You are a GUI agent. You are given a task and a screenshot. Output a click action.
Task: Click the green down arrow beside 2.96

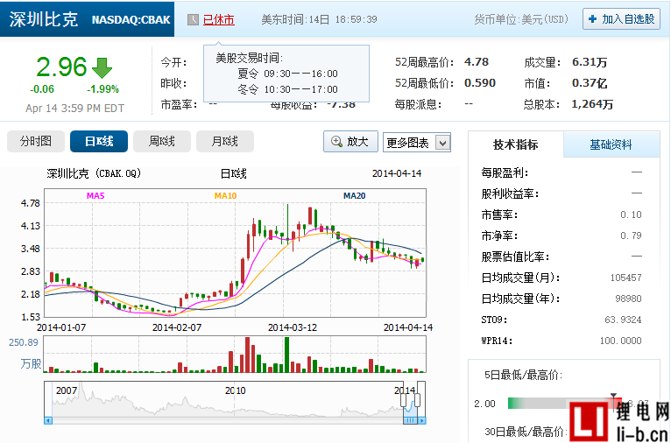102,68
